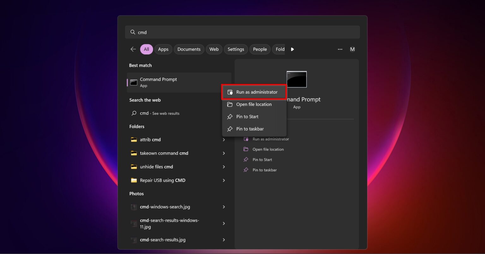Select Open file location in context menu
The width and height of the screenshot is (485, 254).
[x=254, y=104]
